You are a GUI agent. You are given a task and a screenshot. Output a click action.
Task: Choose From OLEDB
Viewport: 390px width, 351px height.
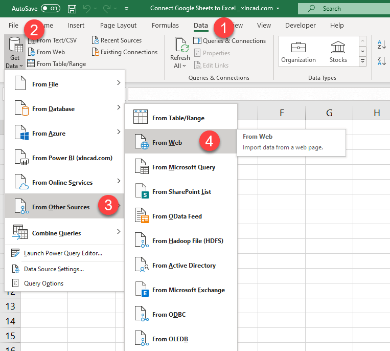[181, 339]
